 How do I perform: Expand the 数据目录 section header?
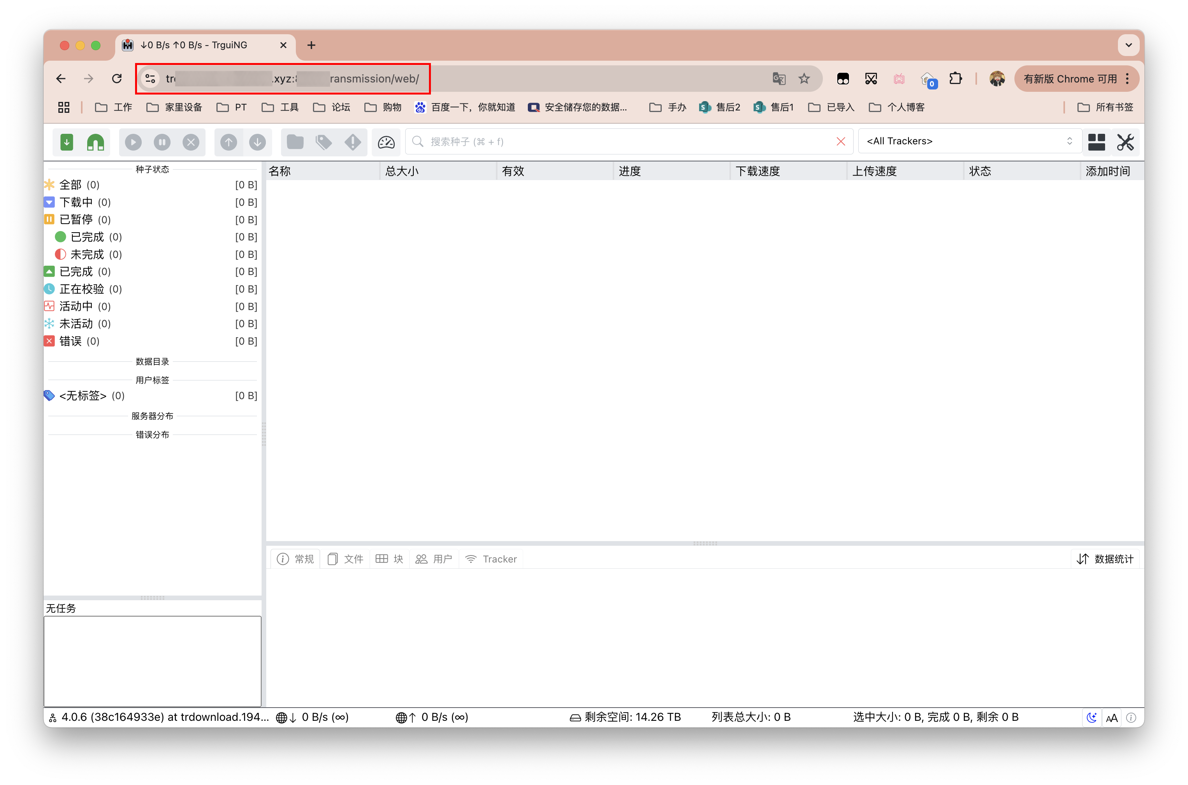point(152,361)
